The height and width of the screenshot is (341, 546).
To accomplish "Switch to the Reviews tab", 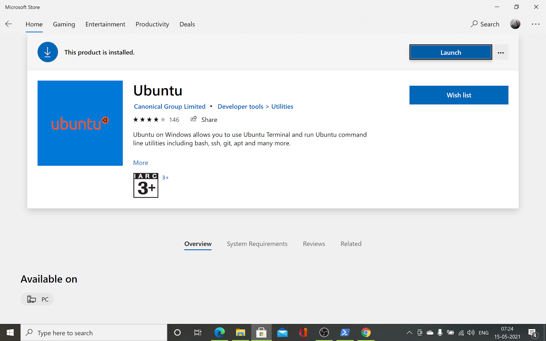I will click(314, 243).
